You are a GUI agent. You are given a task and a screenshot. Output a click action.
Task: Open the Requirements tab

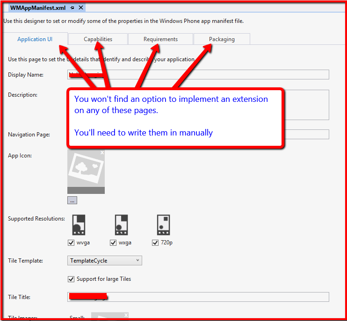tap(160, 39)
